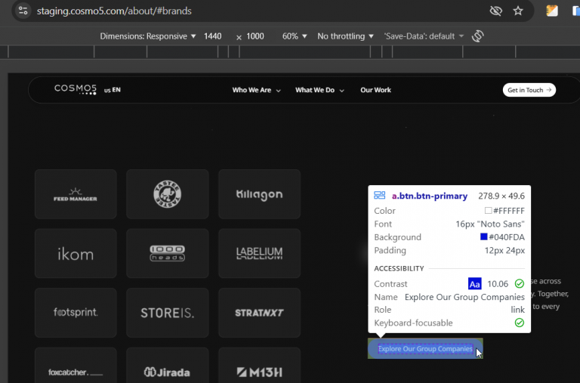Bookmark this page with the star icon
Image resolution: width=580 pixels, height=383 pixels.
518,11
